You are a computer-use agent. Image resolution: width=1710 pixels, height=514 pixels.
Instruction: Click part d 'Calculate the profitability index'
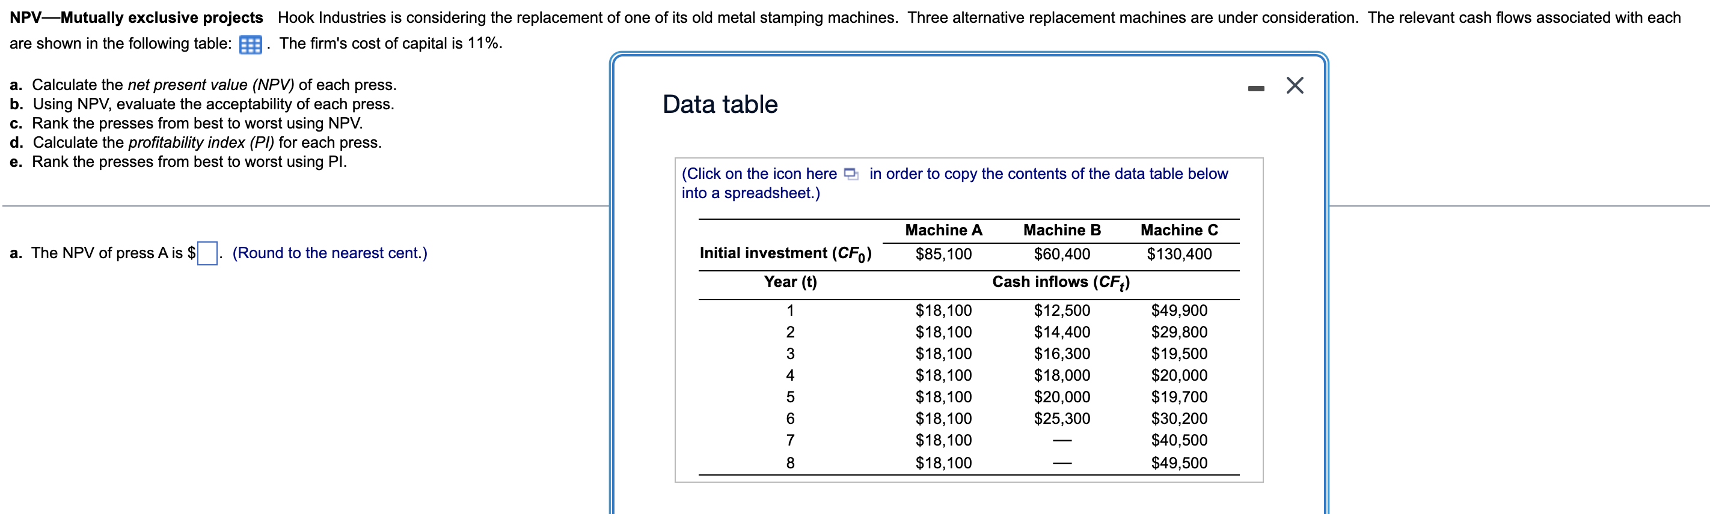click(196, 142)
